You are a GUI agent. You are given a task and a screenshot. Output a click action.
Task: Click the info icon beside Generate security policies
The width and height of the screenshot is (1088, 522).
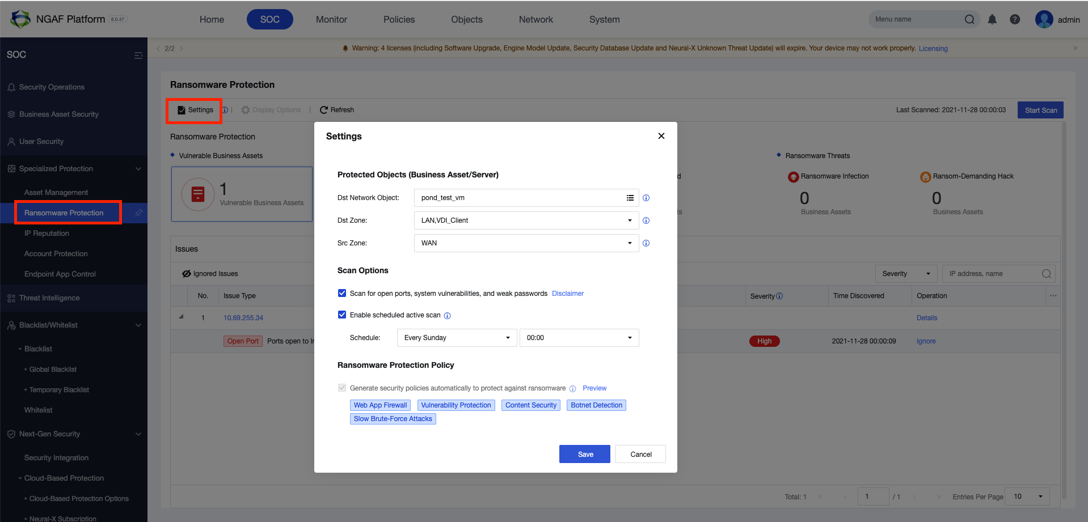[572, 389]
